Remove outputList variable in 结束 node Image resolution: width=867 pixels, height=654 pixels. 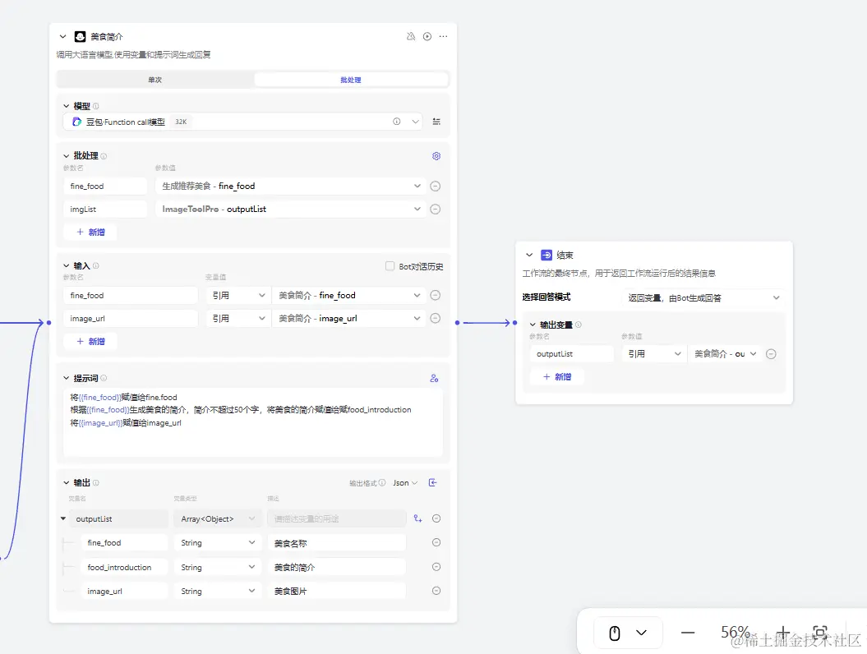click(x=772, y=354)
